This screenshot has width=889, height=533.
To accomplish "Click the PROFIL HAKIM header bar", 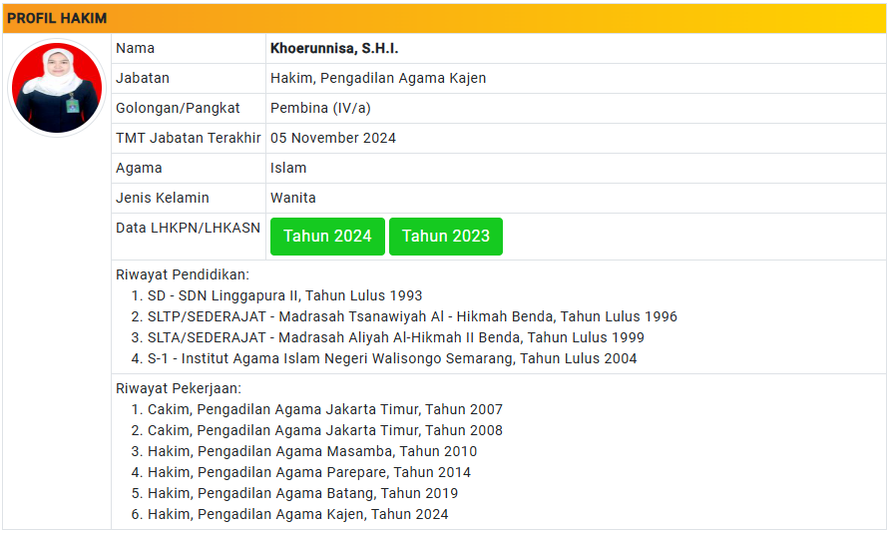I will [445, 18].
